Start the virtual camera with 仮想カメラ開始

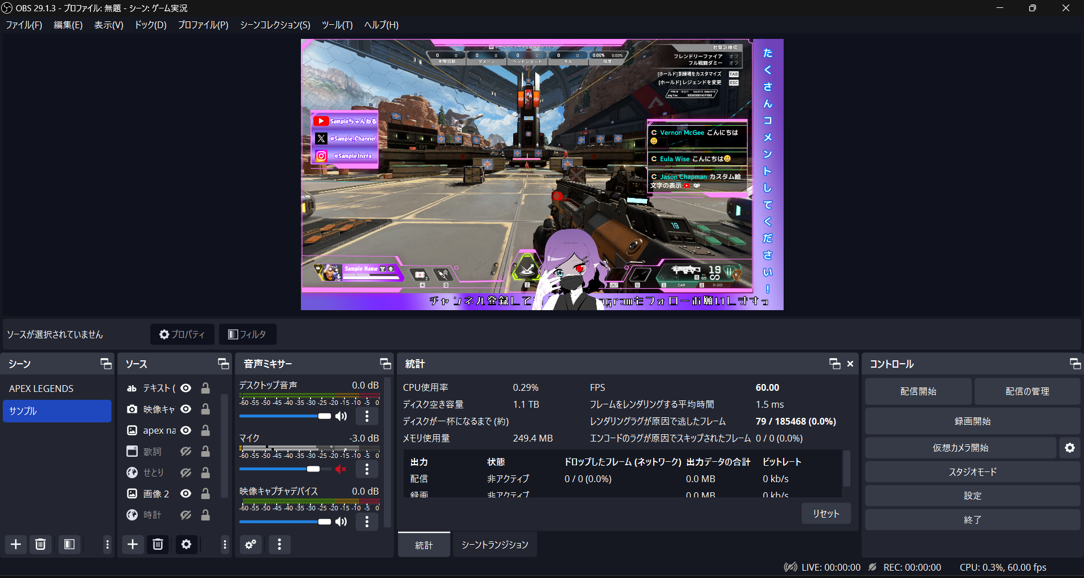click(x=961, y=448)
